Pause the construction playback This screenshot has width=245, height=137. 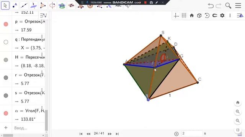tap(176, 134)
